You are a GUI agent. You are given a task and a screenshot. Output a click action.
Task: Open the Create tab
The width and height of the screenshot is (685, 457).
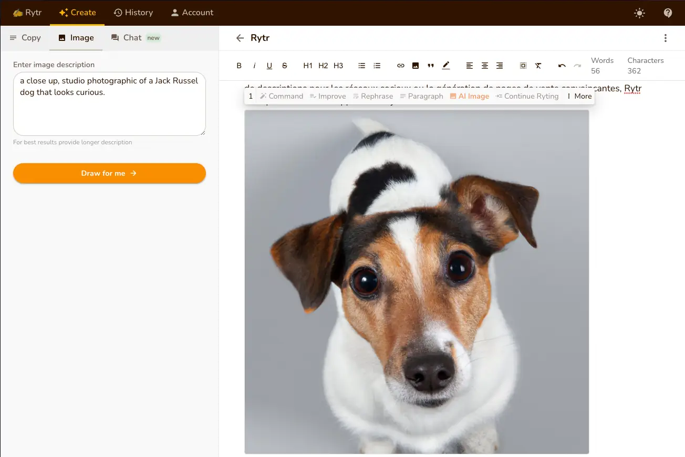[77, 13]
